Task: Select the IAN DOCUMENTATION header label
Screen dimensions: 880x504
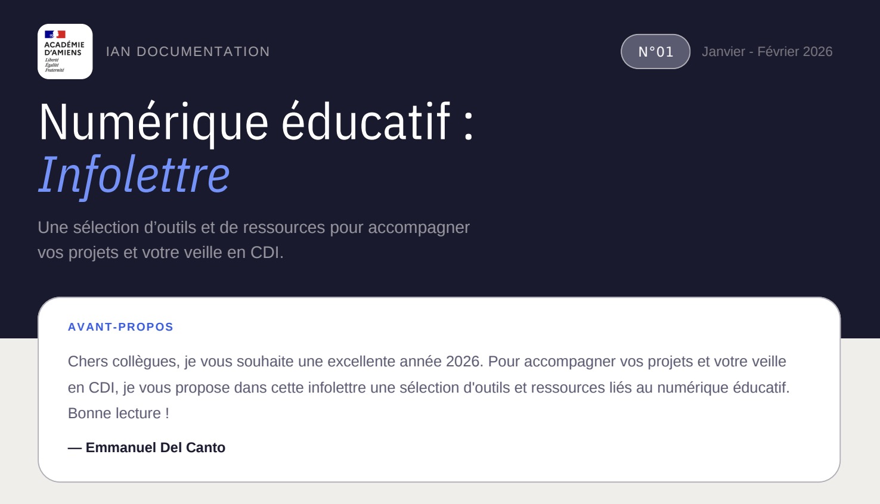Action: click(x=188, y=52)
